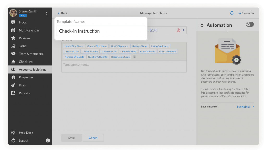
Task: Open Reviews using the star icon
Action: [13, 38]
